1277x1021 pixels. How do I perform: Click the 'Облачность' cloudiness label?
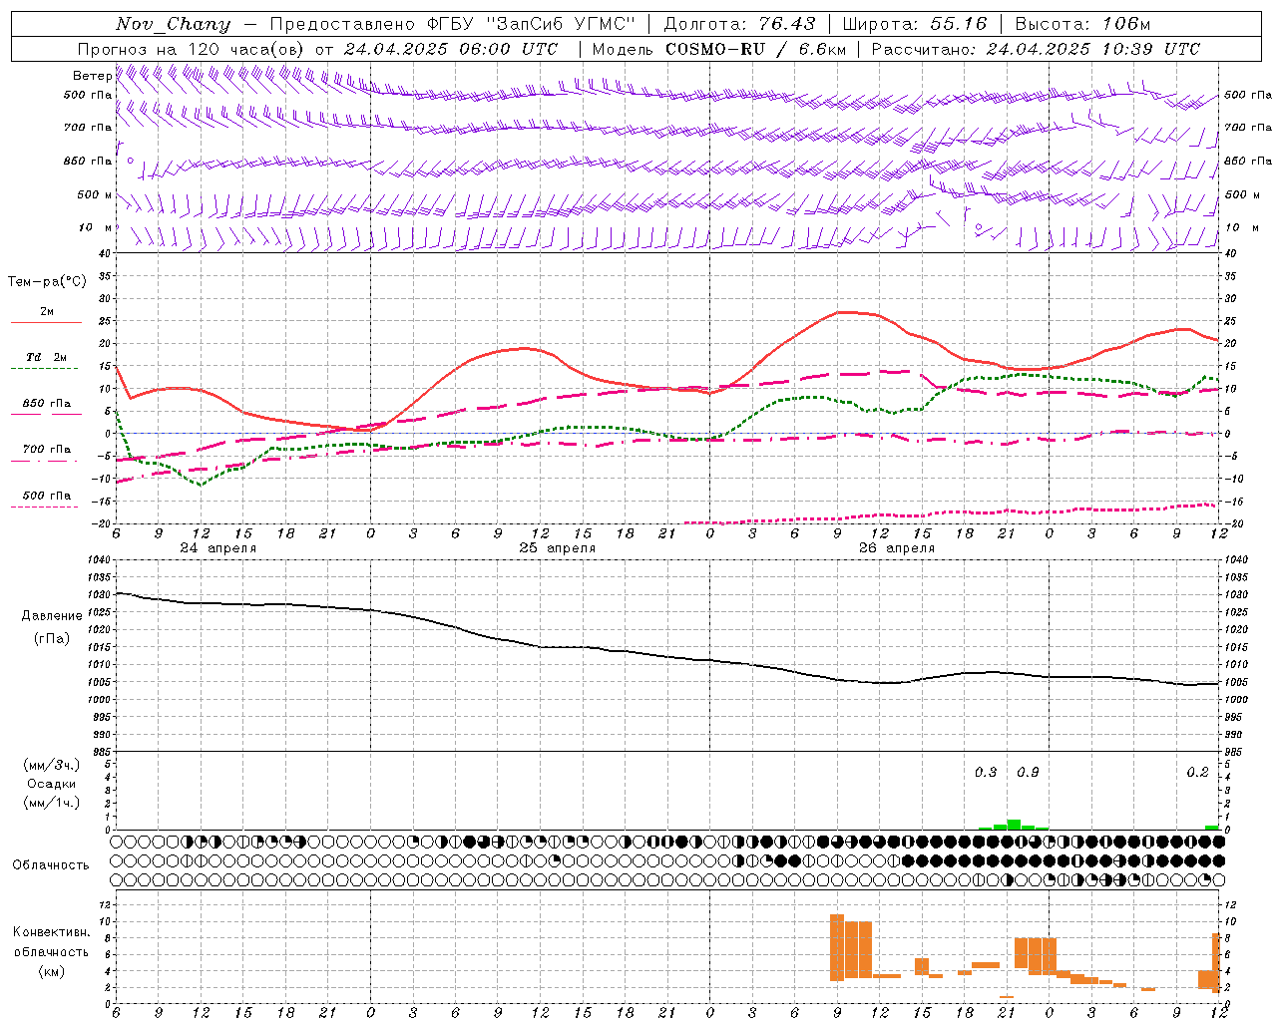[x=51, y=865]
